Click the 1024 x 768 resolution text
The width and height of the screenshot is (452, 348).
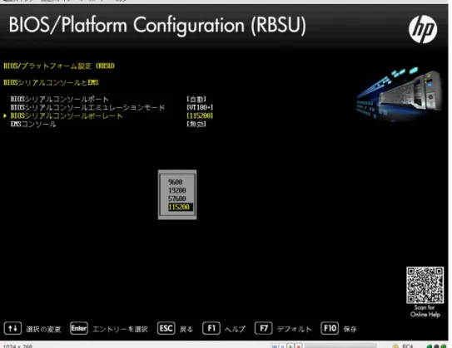pos(17,346)
